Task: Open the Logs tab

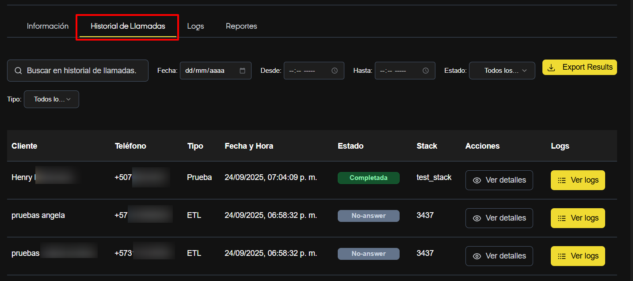Action: click(x=195, y=26)
